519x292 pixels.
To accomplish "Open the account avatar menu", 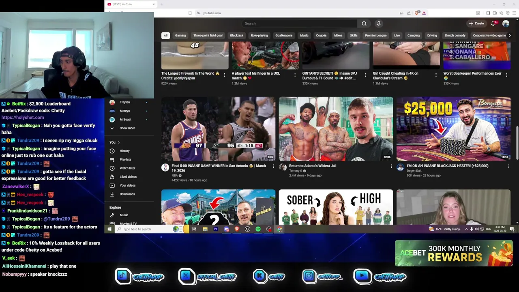I will pos(506,24).
